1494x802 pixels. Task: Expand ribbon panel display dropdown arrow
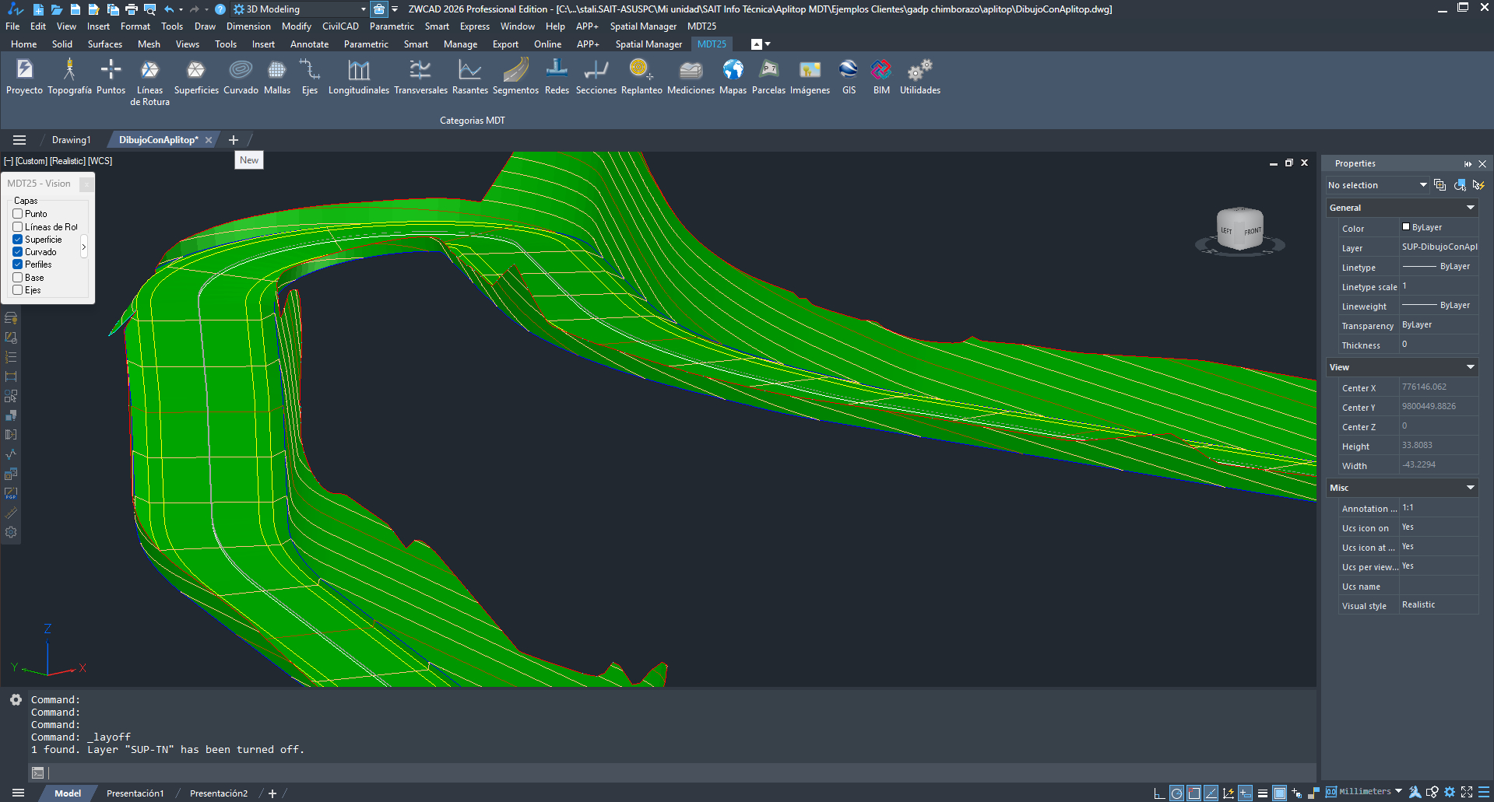click(768, 44)
